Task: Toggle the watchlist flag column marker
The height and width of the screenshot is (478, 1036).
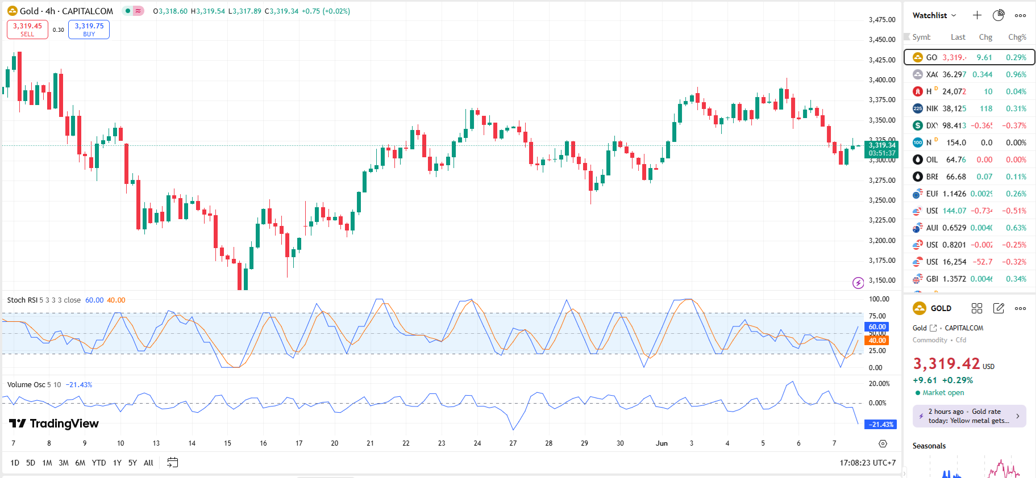Action: [x=907, y=37]
